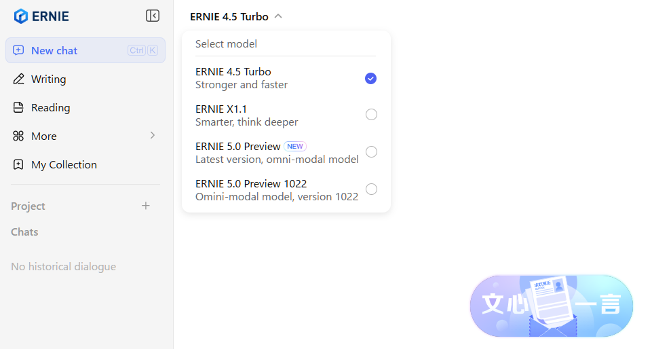
Task: Click the Wenxin Yiyan promotional banner
Action: 551,306
